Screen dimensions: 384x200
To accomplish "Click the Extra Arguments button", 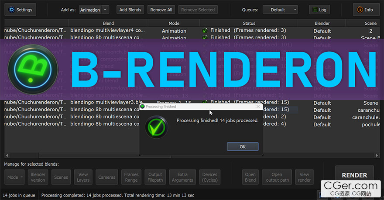I will tap(182, 177).
